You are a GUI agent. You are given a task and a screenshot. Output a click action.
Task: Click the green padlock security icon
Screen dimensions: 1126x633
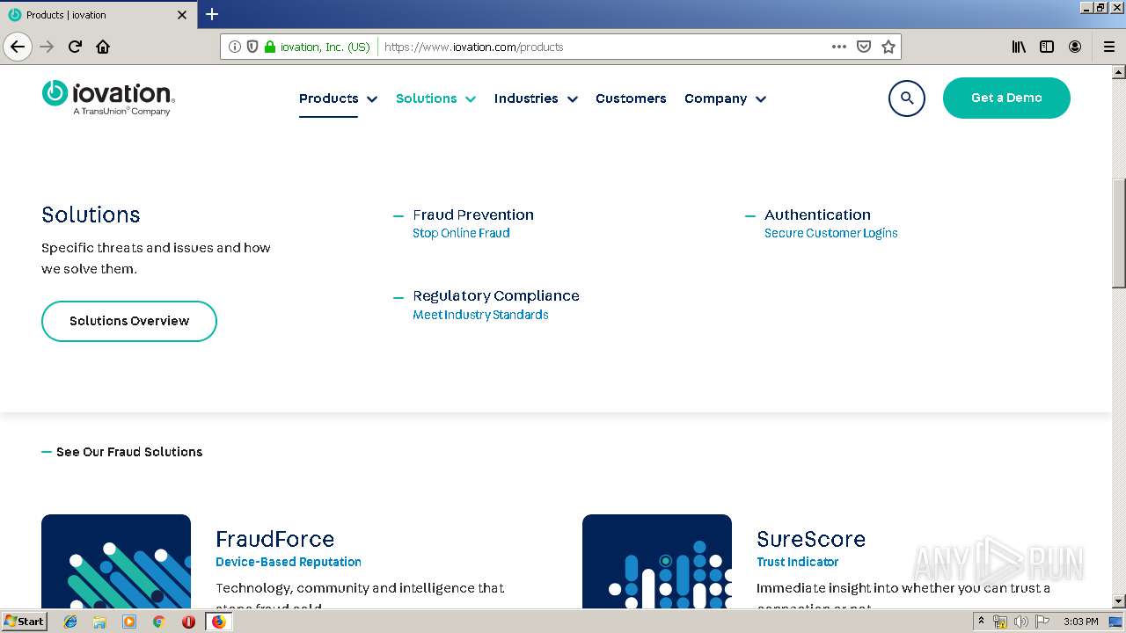[270, 47]
